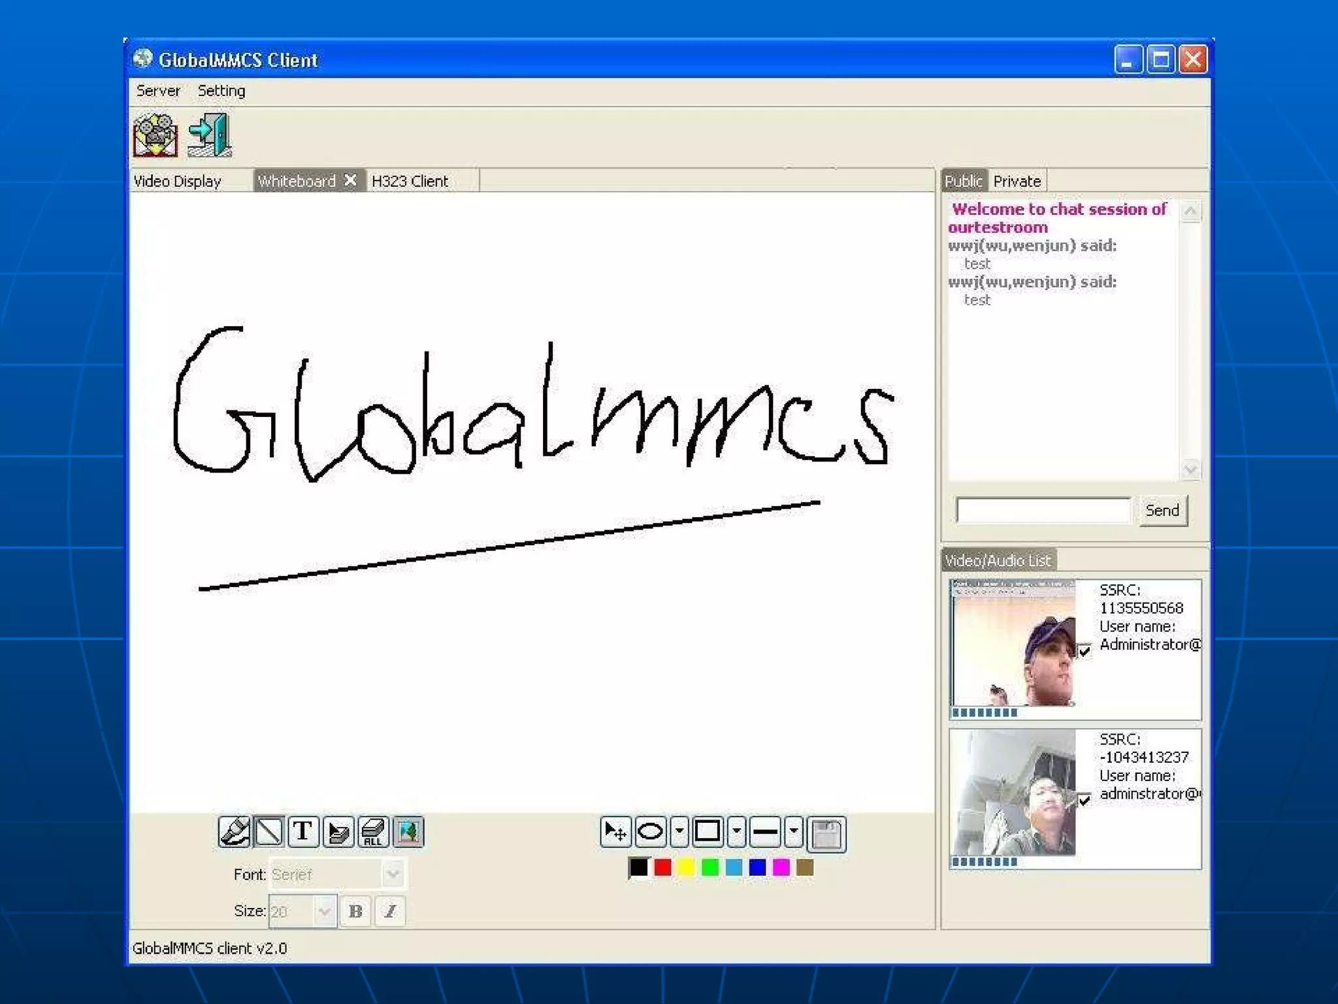Select the eraser tool

click(x=338, y=832)
